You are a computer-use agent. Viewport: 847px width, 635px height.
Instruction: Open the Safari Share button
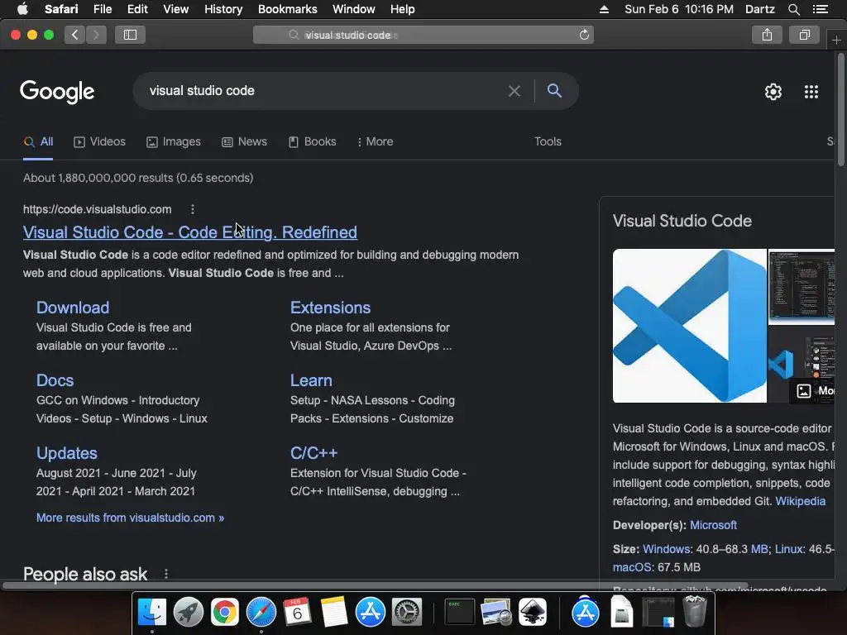coord(767,35)
